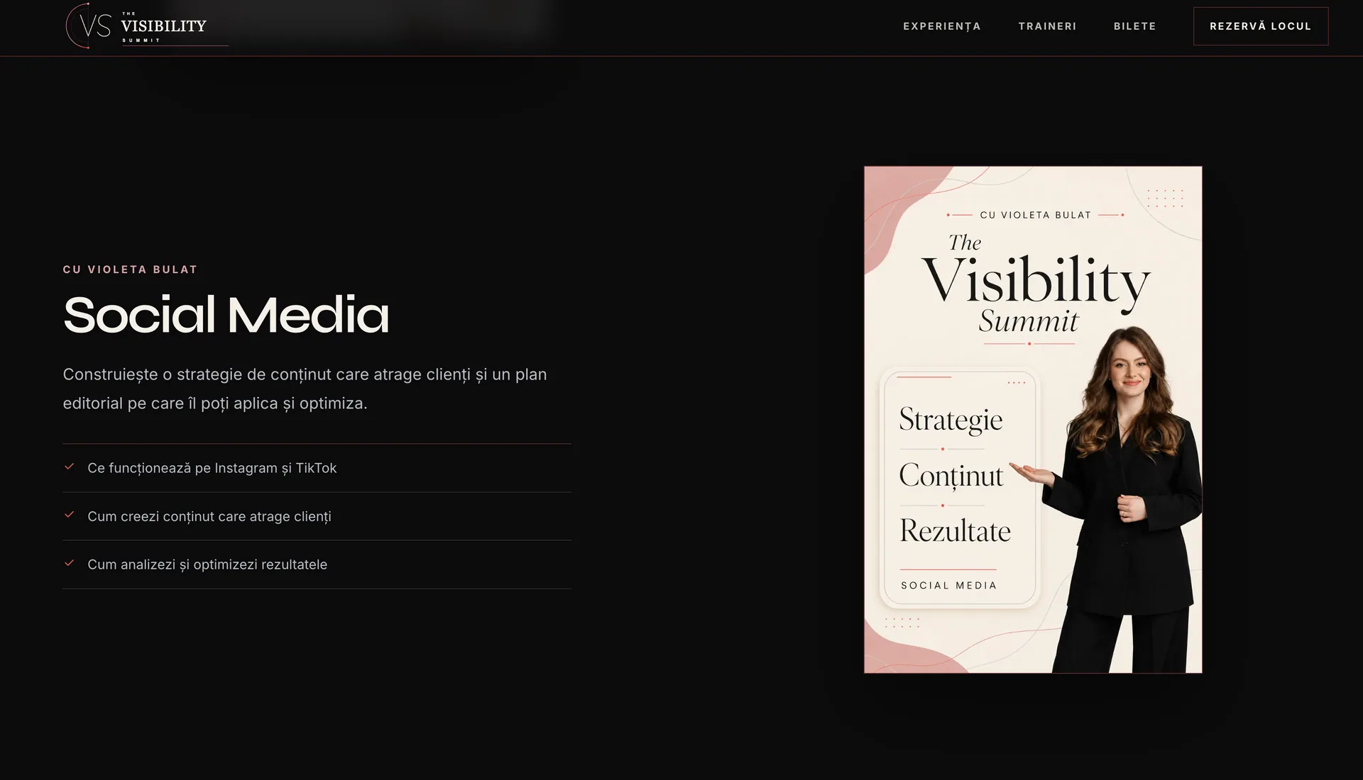Screen dimensions: 1363x780
Task: Click the Visibility Summit poster image
Action: coord(1033,420)
